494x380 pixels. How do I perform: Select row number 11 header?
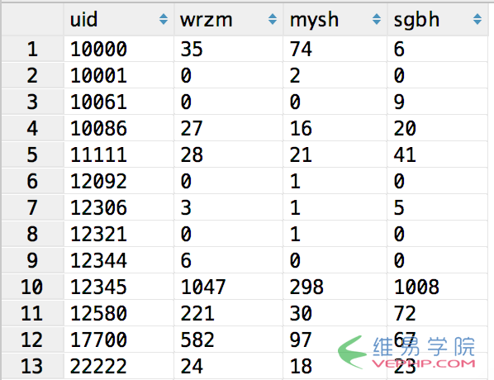tap(32, 314)
